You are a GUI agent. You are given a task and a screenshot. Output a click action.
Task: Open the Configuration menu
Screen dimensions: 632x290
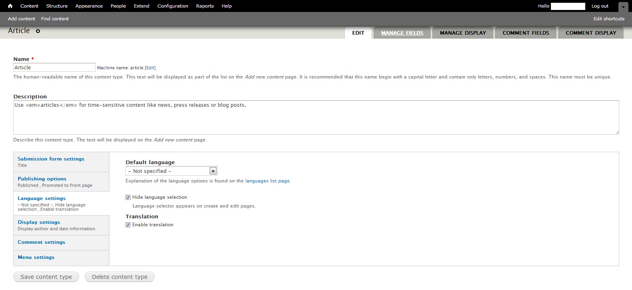[173, 6]
